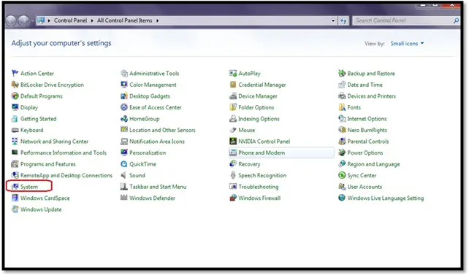Expand the View by Small icons dropdown
The image size is (469, 275).
pos(407,44)
